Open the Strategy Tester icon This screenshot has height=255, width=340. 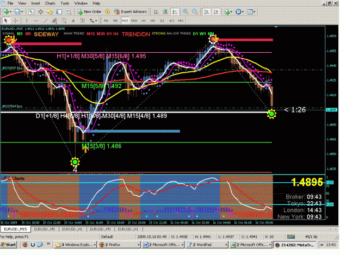[x=69, y=12]
